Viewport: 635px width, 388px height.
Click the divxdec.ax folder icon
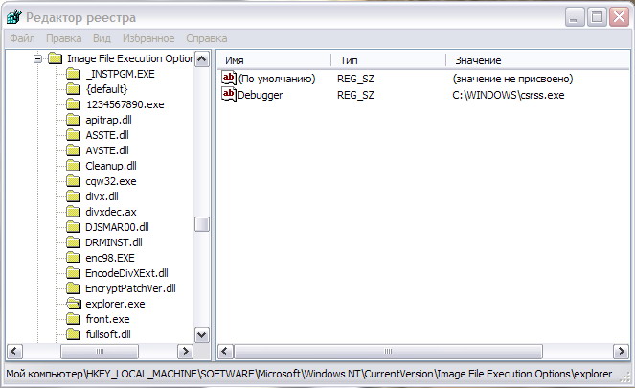click(74, 212)
